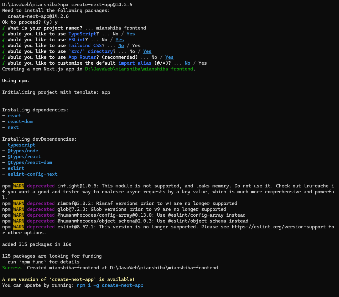Click 'rimraf@3.0.2' package name

pyautogui.click(x=75, y=203)
